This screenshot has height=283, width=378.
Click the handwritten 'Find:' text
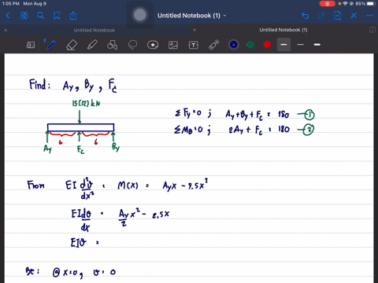39,85
